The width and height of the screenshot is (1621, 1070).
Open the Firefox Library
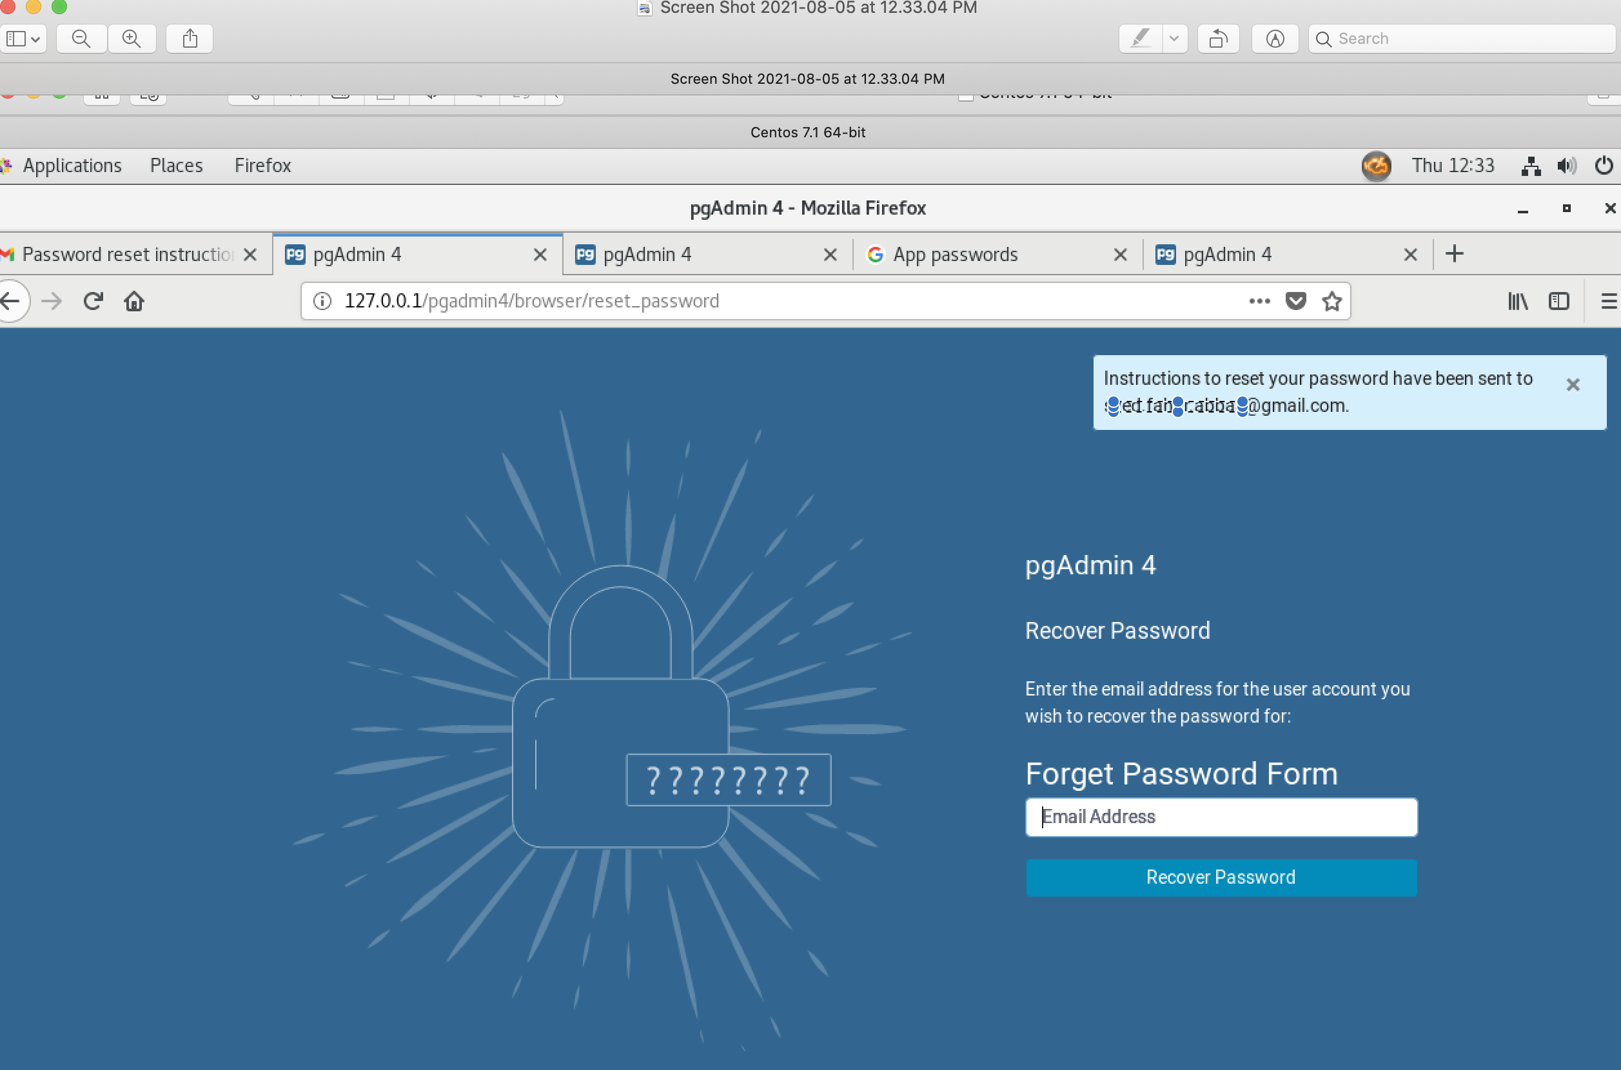(1518, 301)
